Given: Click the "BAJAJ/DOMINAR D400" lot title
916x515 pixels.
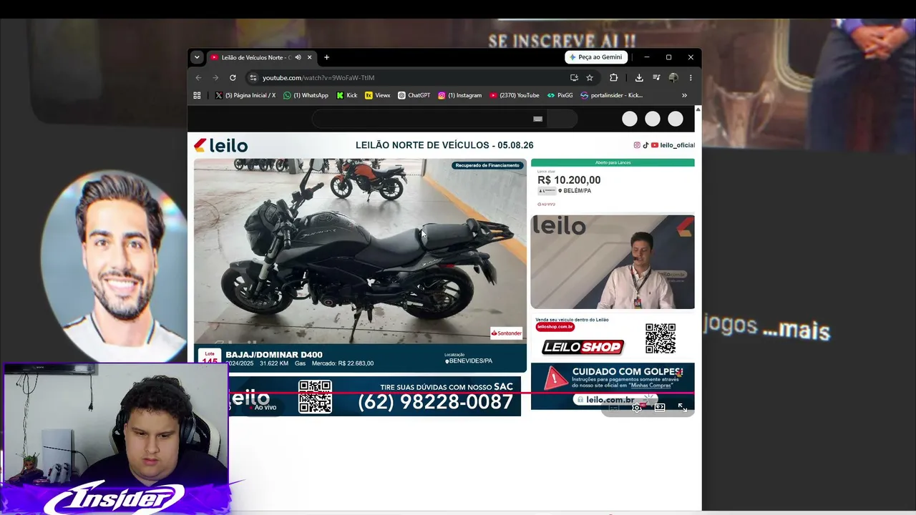Looking at the screenshot, I should point(274,355).
